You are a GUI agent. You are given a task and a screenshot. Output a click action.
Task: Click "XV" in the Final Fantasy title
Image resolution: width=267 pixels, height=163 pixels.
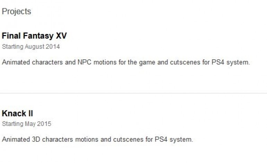click(61, 36)
